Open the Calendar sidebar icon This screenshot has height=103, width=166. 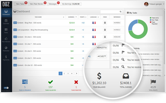(6, 20)
